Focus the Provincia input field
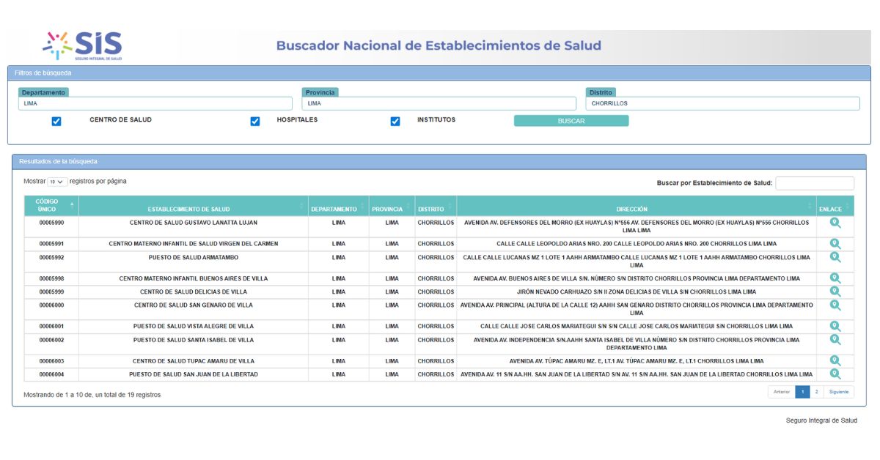The width and height of the screenshot is (880, 460). 439,103
